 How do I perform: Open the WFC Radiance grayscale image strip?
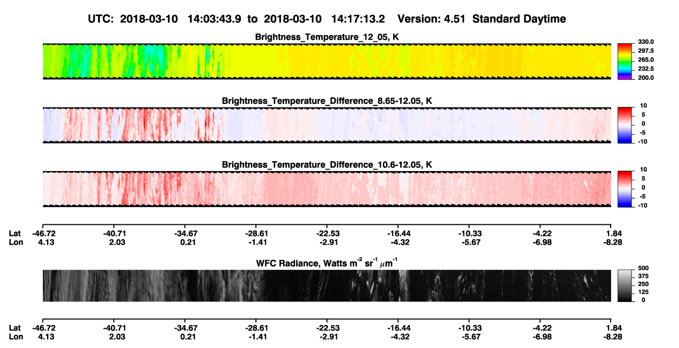(x=327, y=285)
